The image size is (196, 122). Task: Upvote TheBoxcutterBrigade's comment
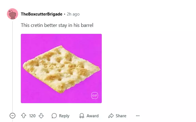click(x=24, y=116)
